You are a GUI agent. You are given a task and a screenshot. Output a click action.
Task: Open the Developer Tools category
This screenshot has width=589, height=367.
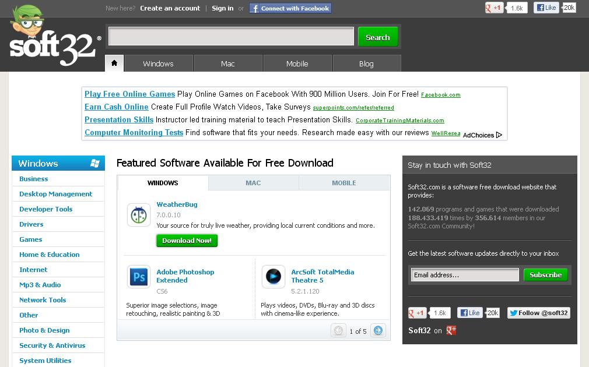click(x=46, y=209)
